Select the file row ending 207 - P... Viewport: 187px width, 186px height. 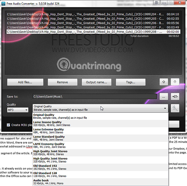pyautogui.click(x=93, y=27)
